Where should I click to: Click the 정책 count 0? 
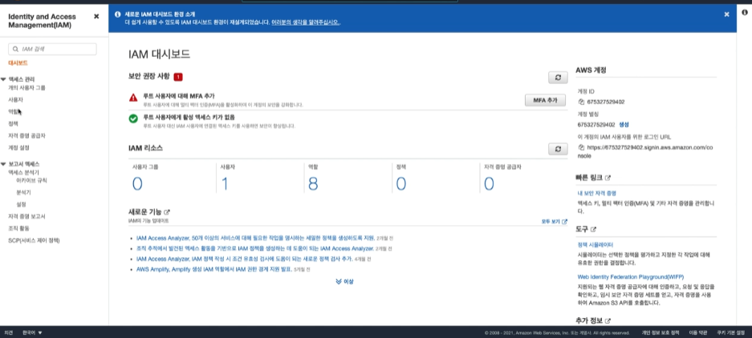401,184
